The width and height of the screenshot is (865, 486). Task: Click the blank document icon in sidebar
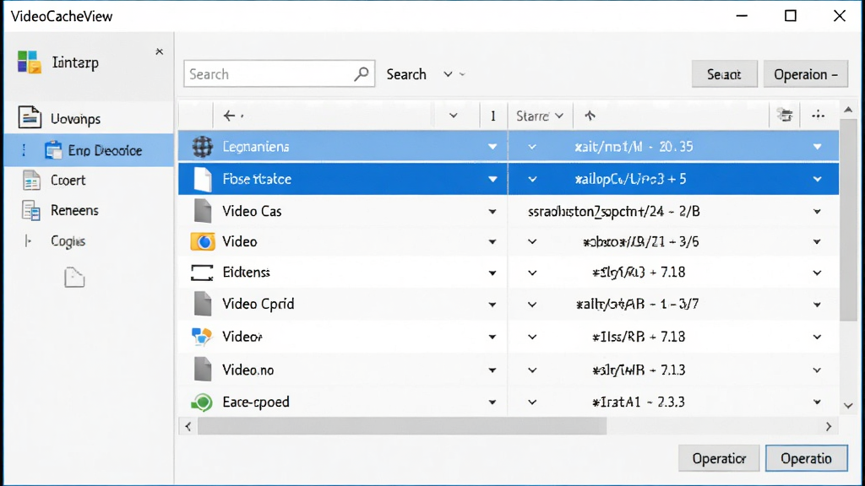click(74, 277)
